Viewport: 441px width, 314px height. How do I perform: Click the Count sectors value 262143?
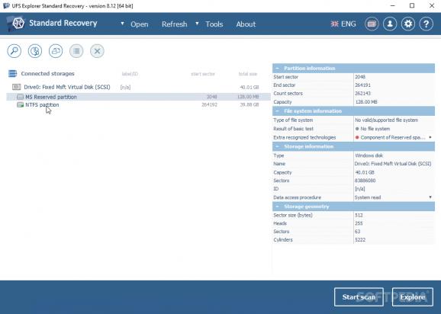coord(362,93)
